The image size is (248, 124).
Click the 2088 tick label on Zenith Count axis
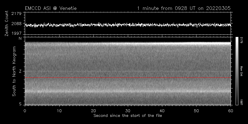tap(17, 24)
